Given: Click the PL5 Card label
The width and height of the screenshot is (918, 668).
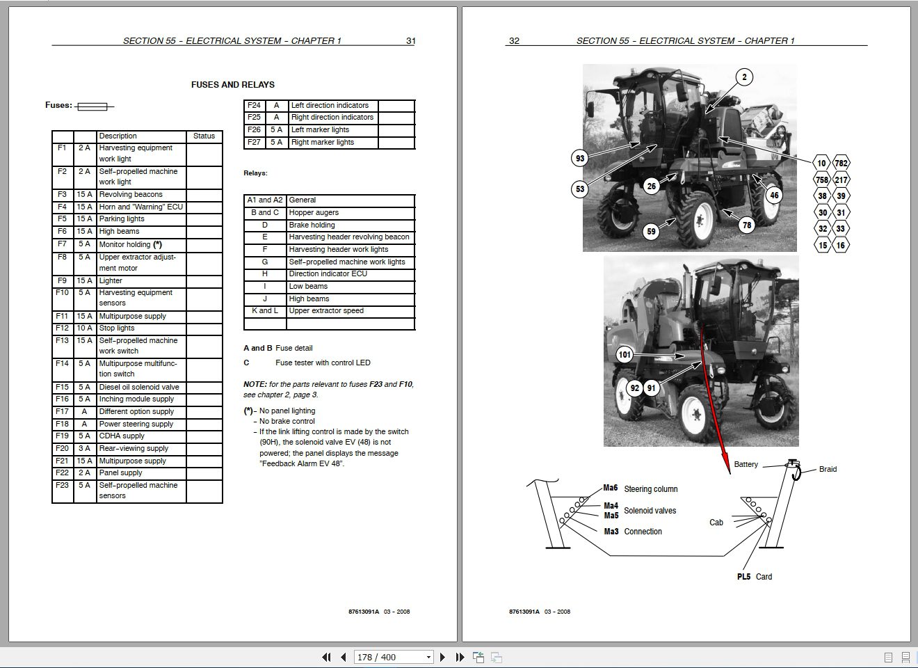Looking at the screenshot, I should pos(754,576).
